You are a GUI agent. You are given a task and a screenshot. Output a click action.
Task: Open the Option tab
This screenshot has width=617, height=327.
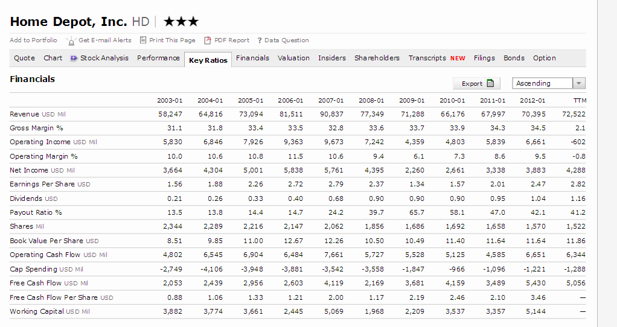click(544, 58)
